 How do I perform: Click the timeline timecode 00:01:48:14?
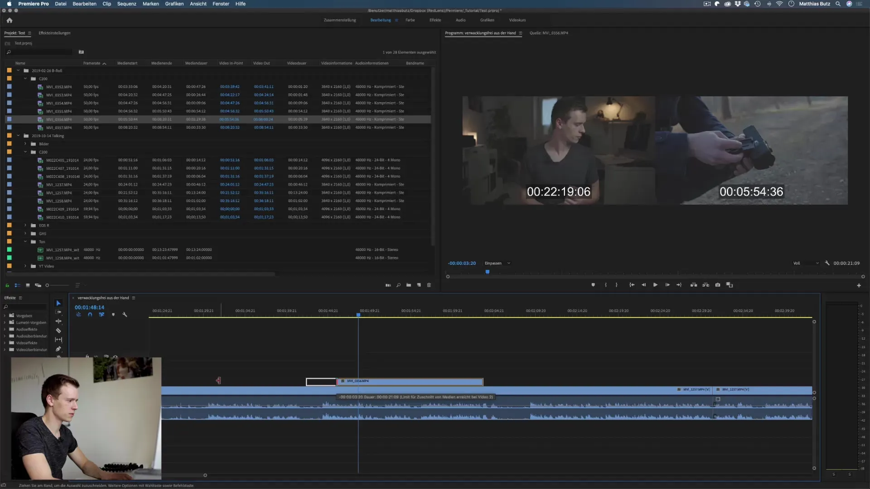pyautogui.click(x=89, y=307)
